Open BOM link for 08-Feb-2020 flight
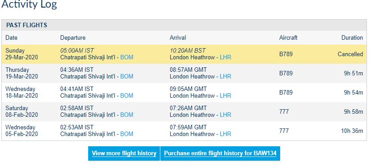Screen dimensions: 371x165 pyautogui.click(x=127, y=115)
